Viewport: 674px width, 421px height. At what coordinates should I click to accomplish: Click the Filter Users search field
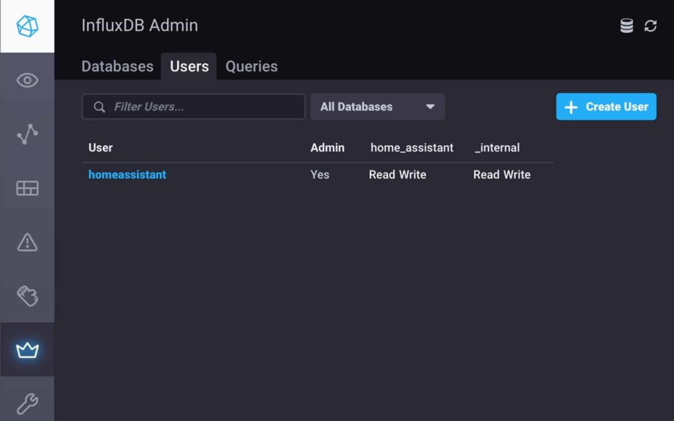pyautogui.click(x=194, y=107)
